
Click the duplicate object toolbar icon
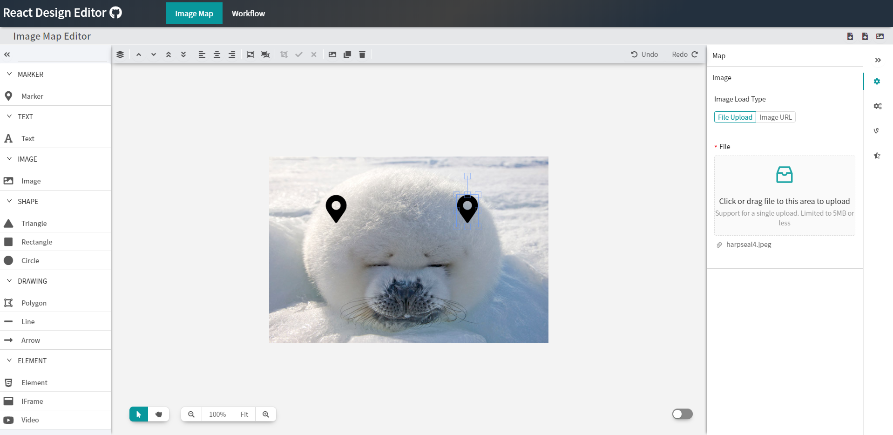tap(347, 54)
